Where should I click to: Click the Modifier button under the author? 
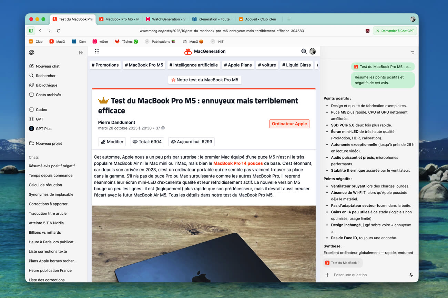pos(112,142)
